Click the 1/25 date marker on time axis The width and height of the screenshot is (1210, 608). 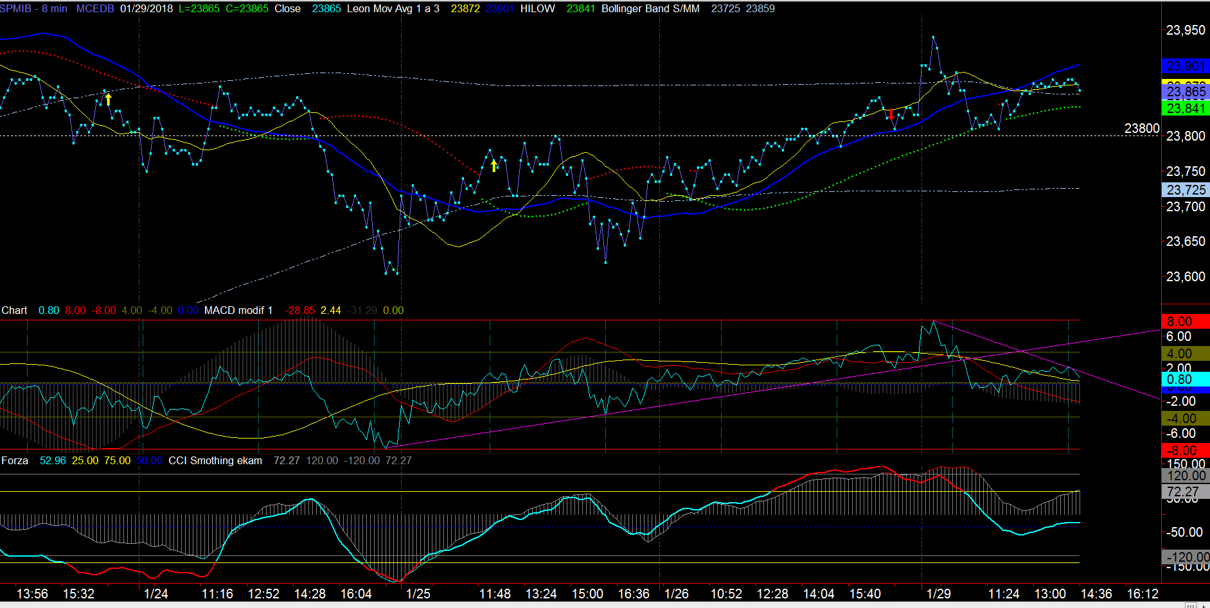(418, 594)
